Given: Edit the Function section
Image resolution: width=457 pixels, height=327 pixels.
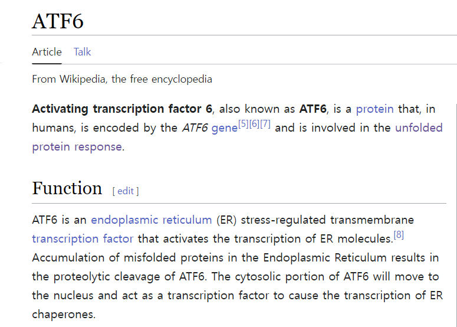Looking at the screenshot, I should point(126,191).
